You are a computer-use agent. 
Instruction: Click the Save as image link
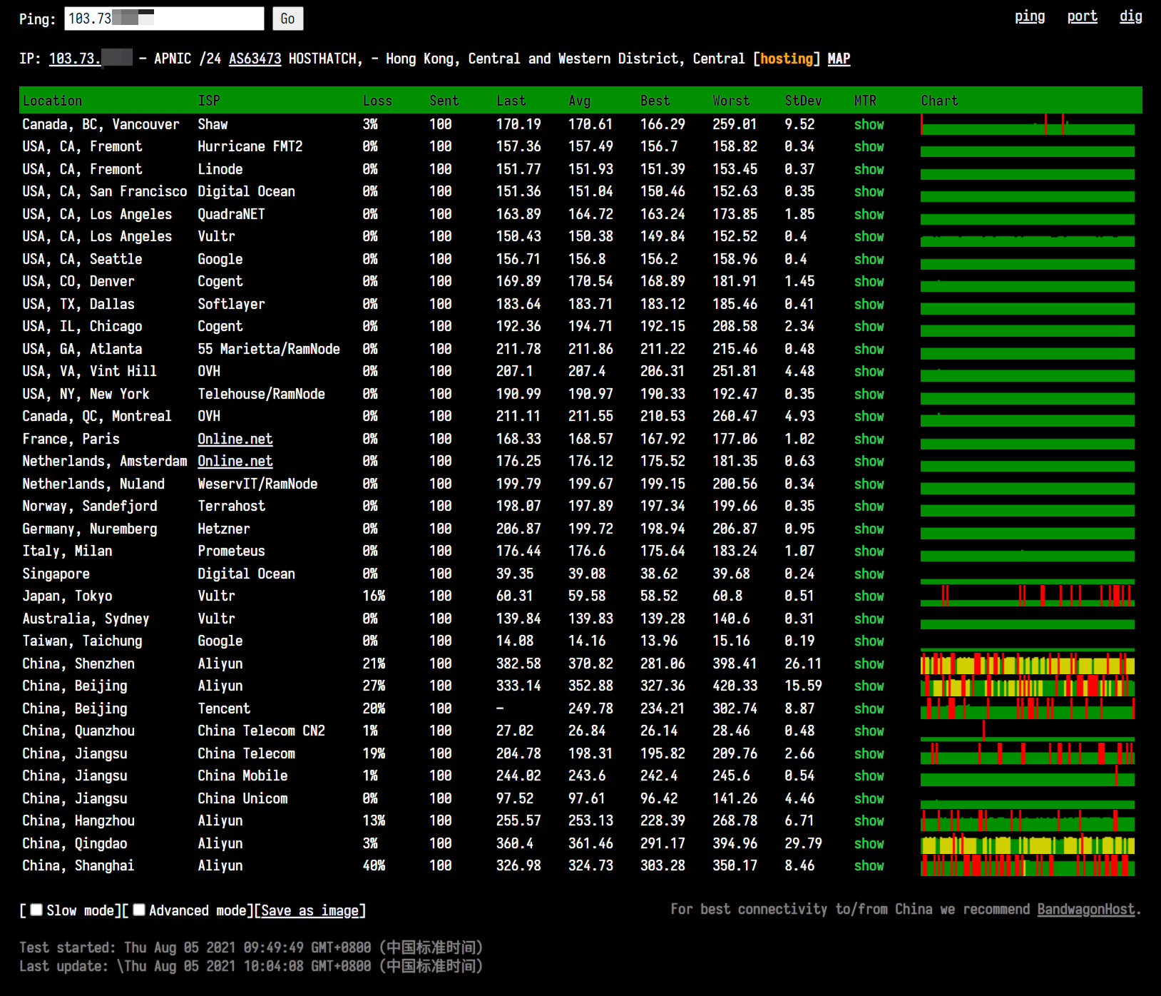[x=310, y=910]
